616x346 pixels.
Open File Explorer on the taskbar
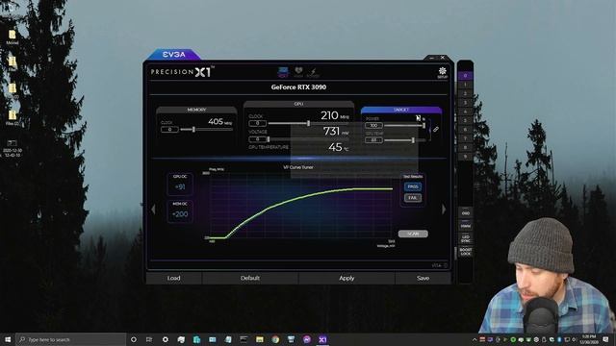coord(260,339)
